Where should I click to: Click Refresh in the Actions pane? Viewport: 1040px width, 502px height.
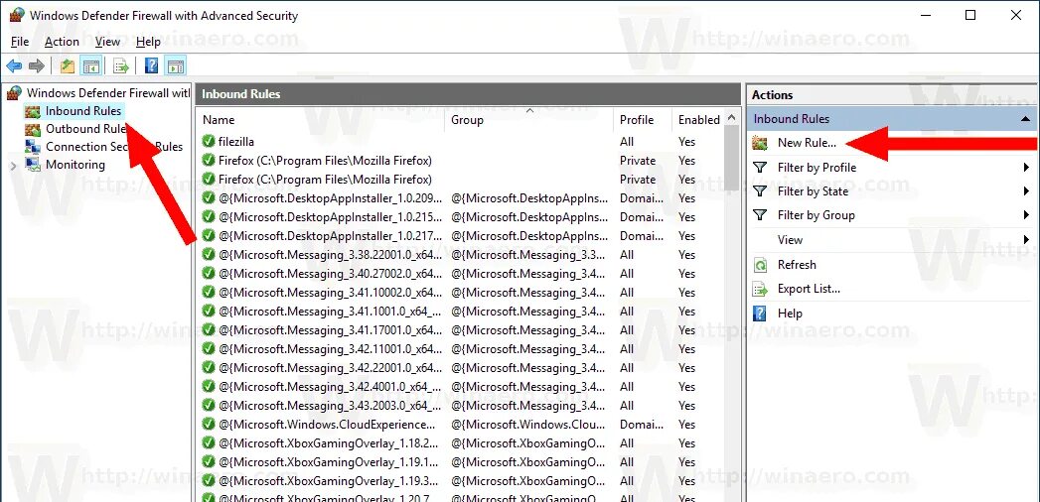click(797, 265)
